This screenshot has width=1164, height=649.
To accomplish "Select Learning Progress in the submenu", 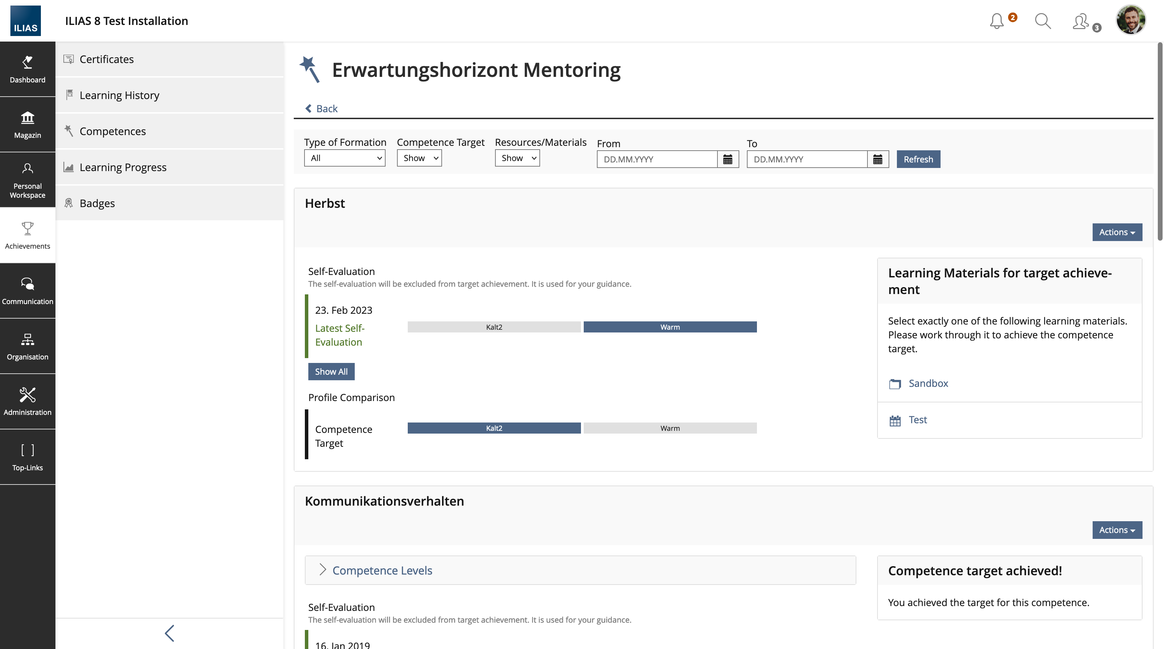I will click(x=123, y=167).
